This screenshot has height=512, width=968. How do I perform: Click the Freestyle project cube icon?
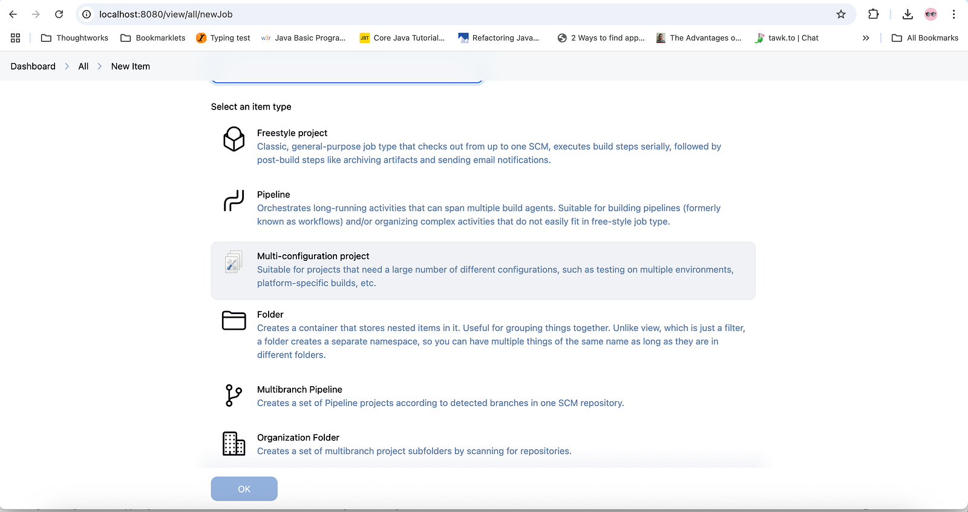click(234, 139)
